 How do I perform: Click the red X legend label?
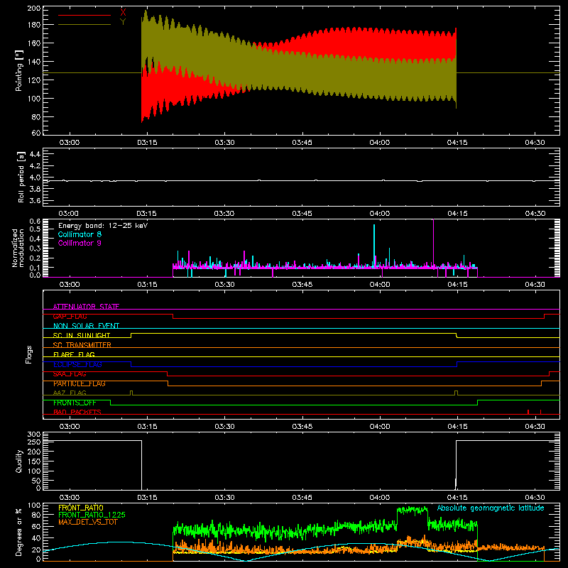point(123,12)
